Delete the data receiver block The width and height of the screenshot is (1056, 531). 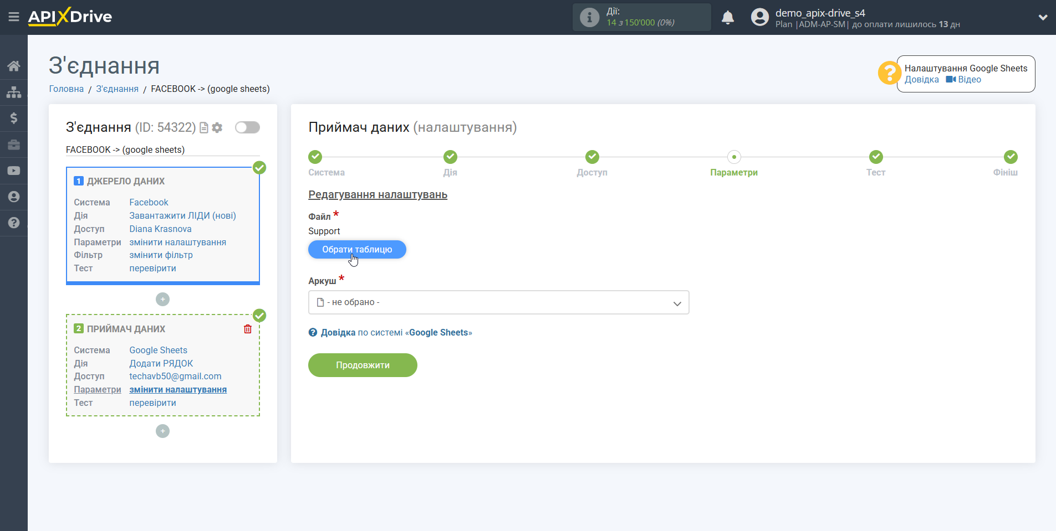click(x=248, y=329)
